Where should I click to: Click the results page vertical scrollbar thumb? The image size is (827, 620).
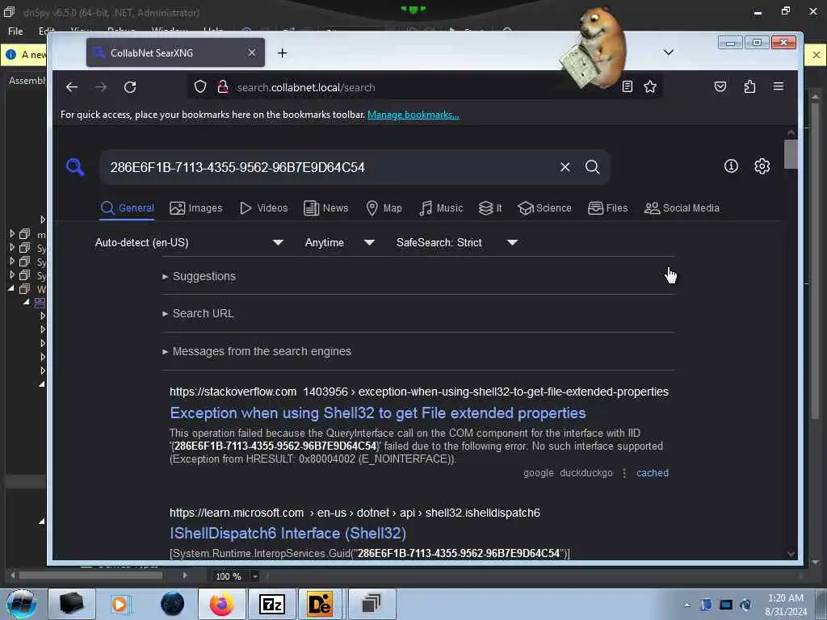click(791, 154)
